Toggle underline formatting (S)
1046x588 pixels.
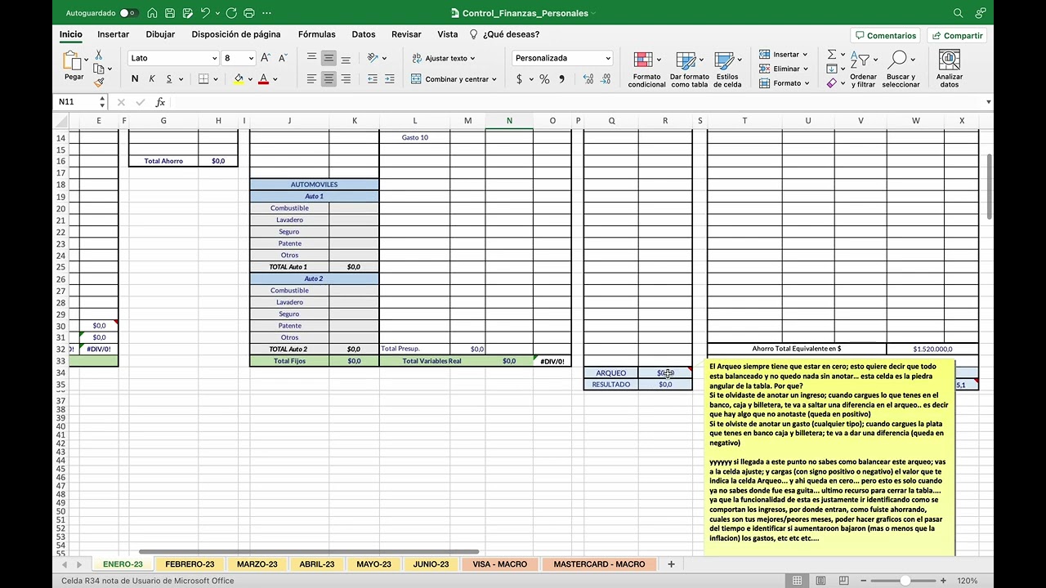coord(169,79)
